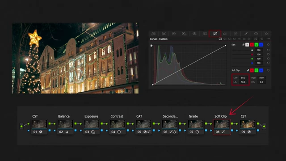Select the Exposure node thumbnail
This screenshot has height=161, width=286.
pos(91,124)
